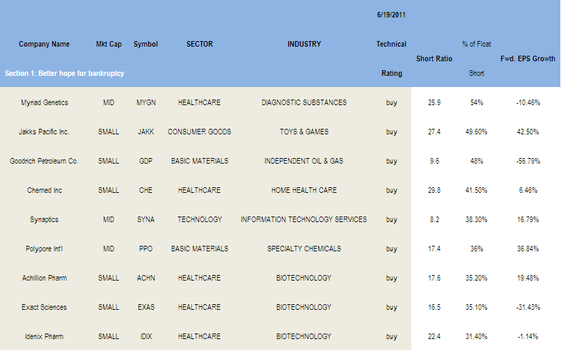Screen dimensions: 561x353
Task: Select the Chemed Inc cell
Action: pyautogui.click(x=45, y=190)
